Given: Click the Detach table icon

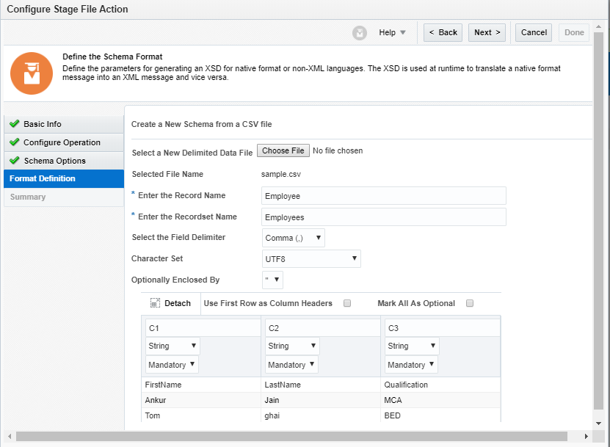Looking at the screenshot, I should [155, 303].
